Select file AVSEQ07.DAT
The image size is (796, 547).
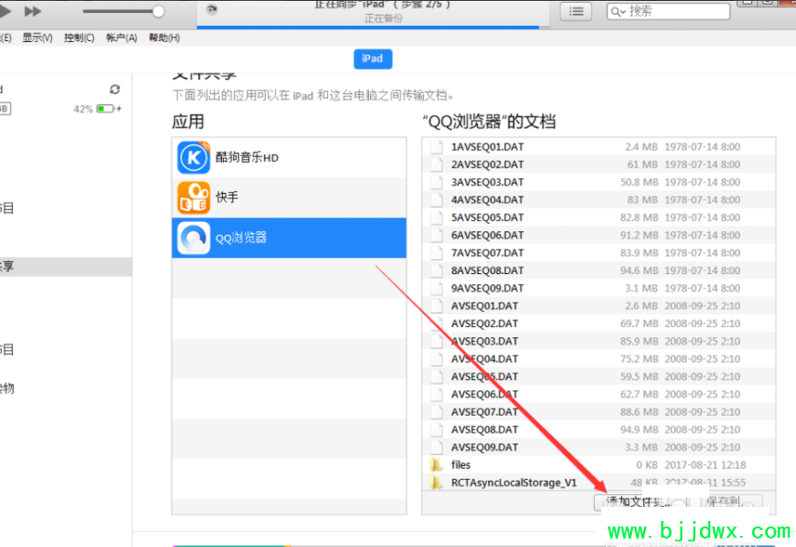(598, 412)
